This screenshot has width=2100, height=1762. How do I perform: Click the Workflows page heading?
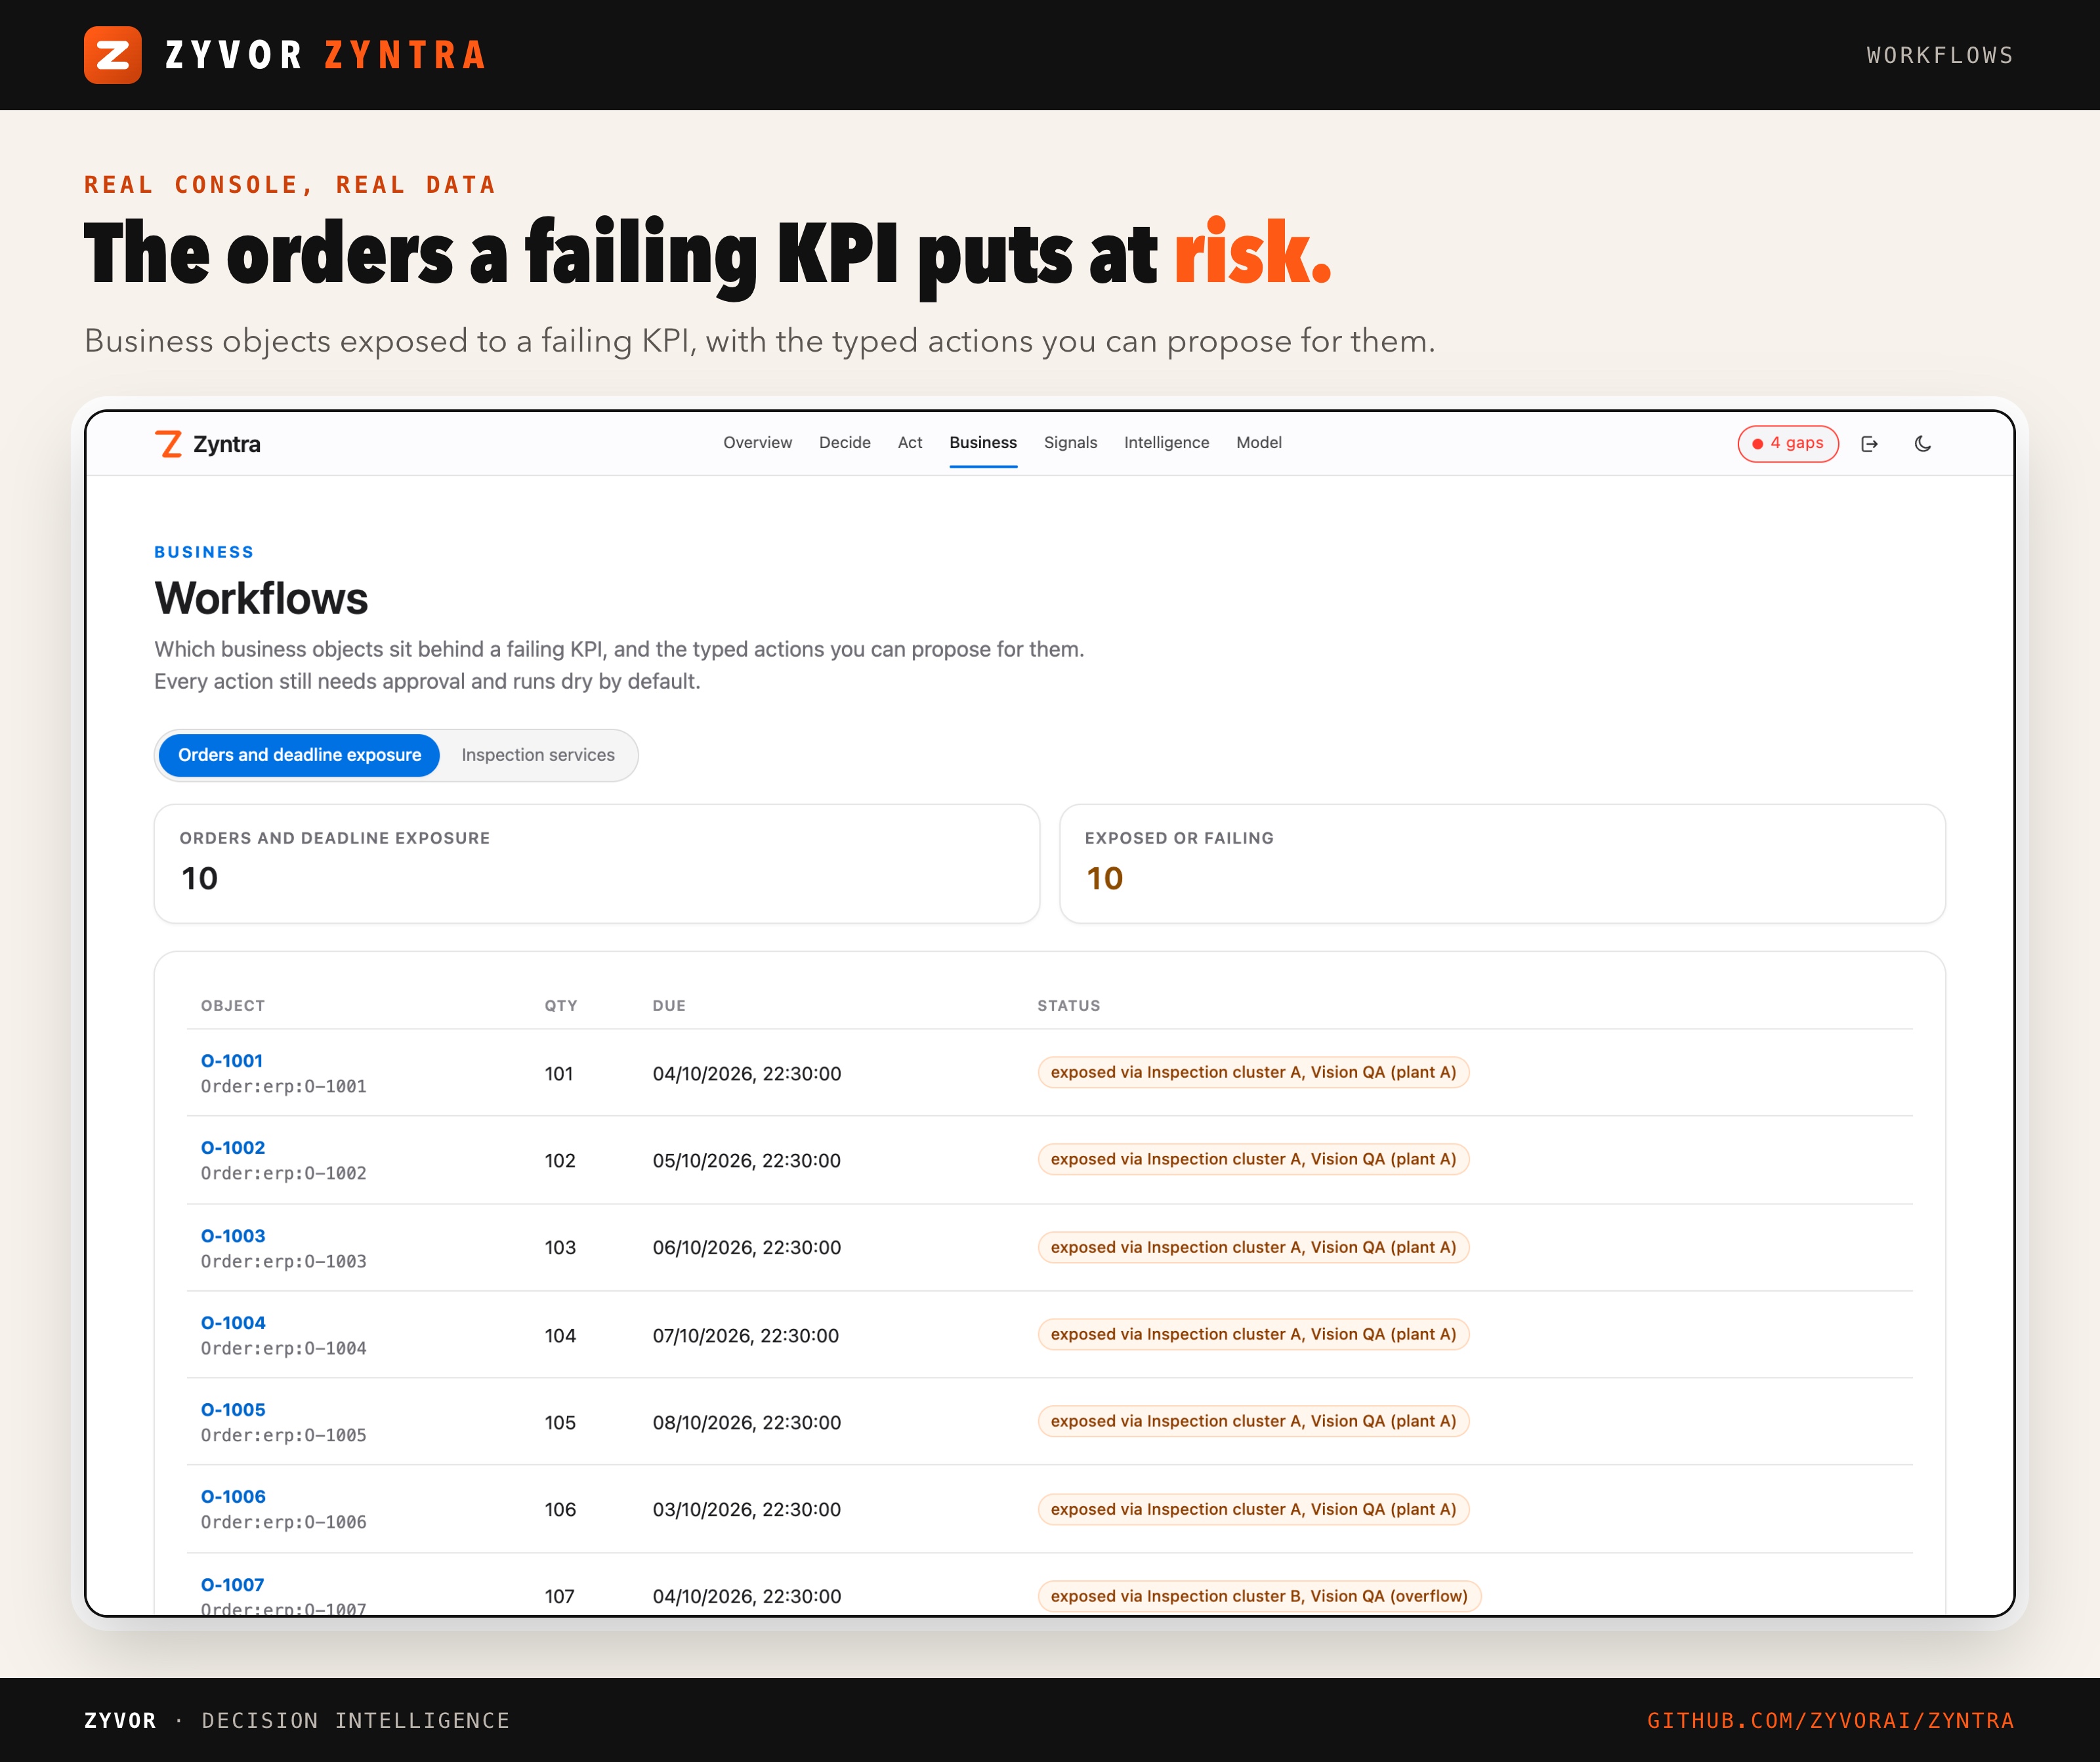[x=261, y=599]
